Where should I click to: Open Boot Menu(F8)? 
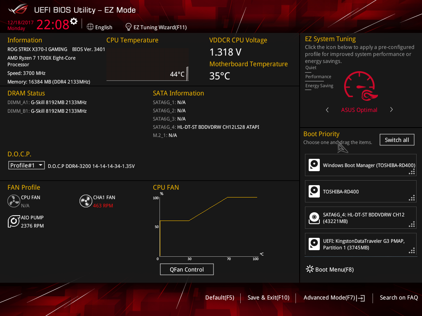334,270
